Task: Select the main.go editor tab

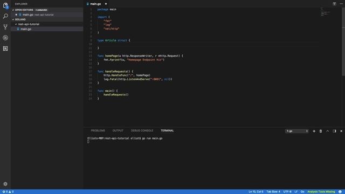Action: pos(96,4)
